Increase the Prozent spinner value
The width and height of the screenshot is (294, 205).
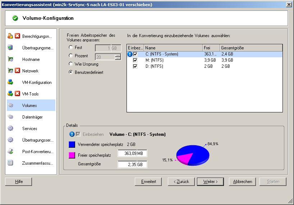point(118,55)
